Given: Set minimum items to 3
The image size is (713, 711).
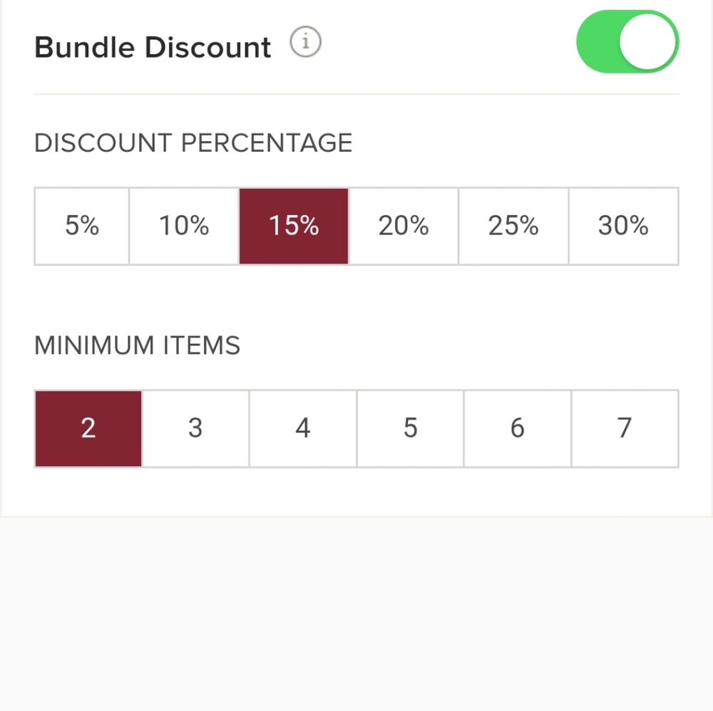Looking at the screenshot, I should 195,428.
